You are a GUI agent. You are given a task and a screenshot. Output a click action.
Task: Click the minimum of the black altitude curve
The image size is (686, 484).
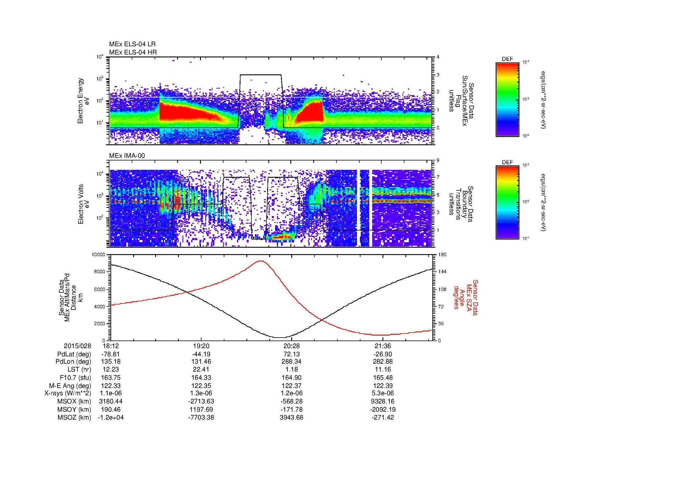point(280,338)
